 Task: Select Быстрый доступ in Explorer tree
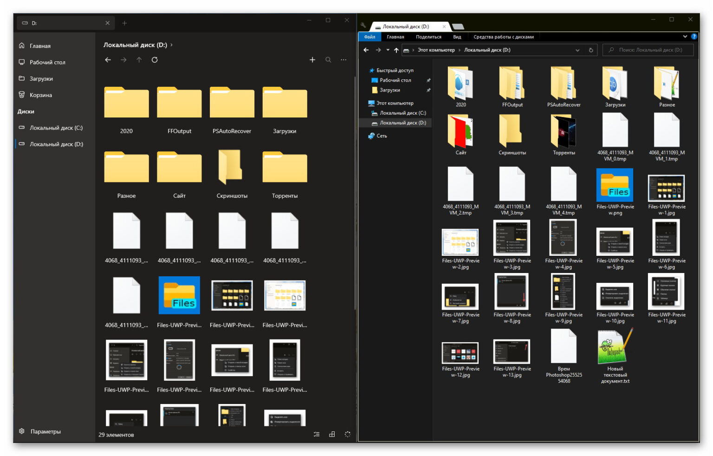point(395,71)
